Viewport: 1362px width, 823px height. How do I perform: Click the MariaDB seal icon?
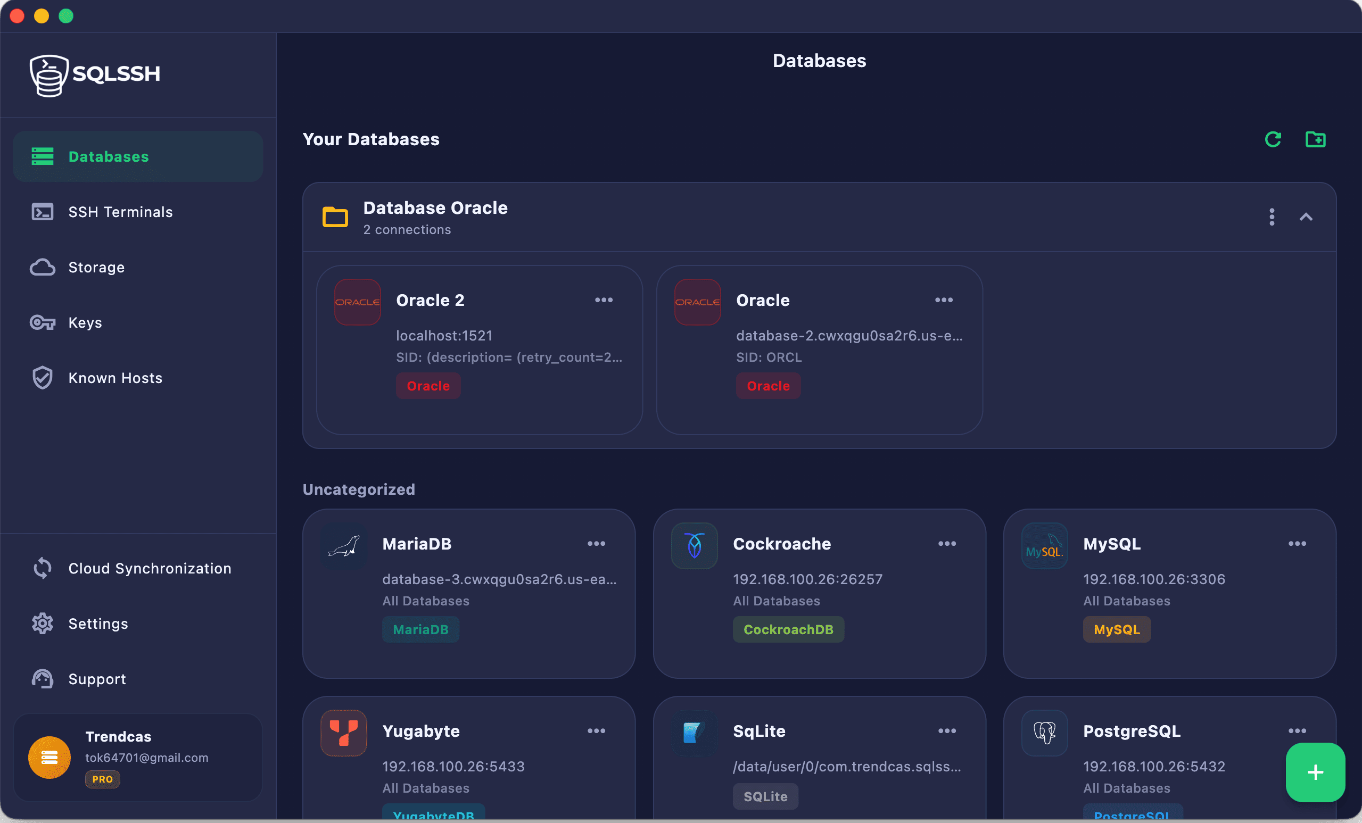click(x=344, y=546)
